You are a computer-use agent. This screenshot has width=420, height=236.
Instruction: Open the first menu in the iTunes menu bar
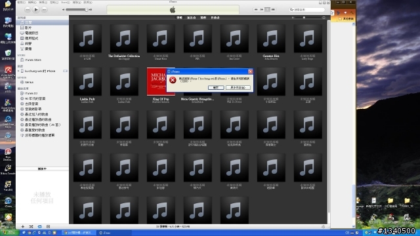(x=21, y=3)
